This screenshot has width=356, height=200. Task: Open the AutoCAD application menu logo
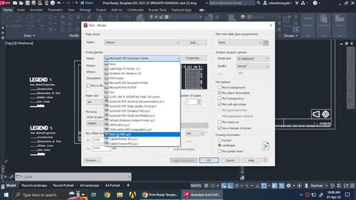point(5,3)
